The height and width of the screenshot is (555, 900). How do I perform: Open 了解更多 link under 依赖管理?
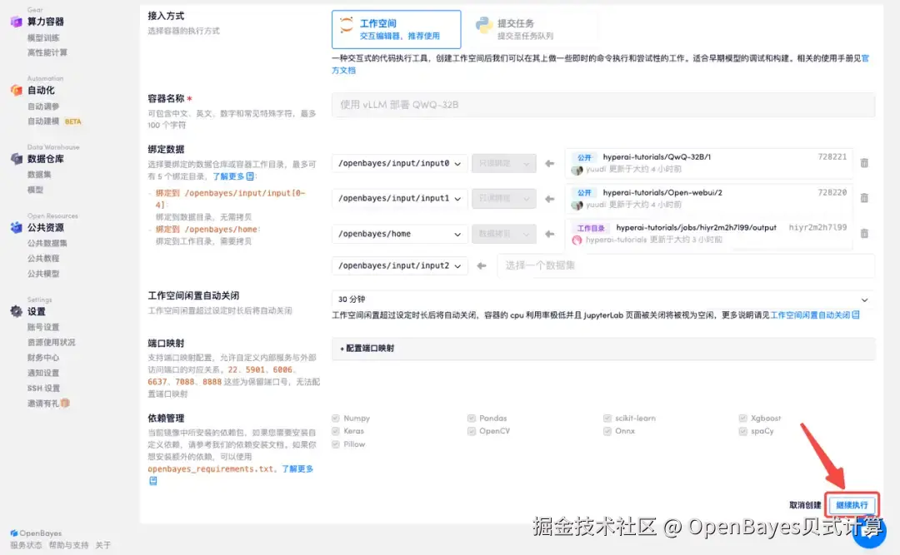pyautogui.click(x=297, y=469)
